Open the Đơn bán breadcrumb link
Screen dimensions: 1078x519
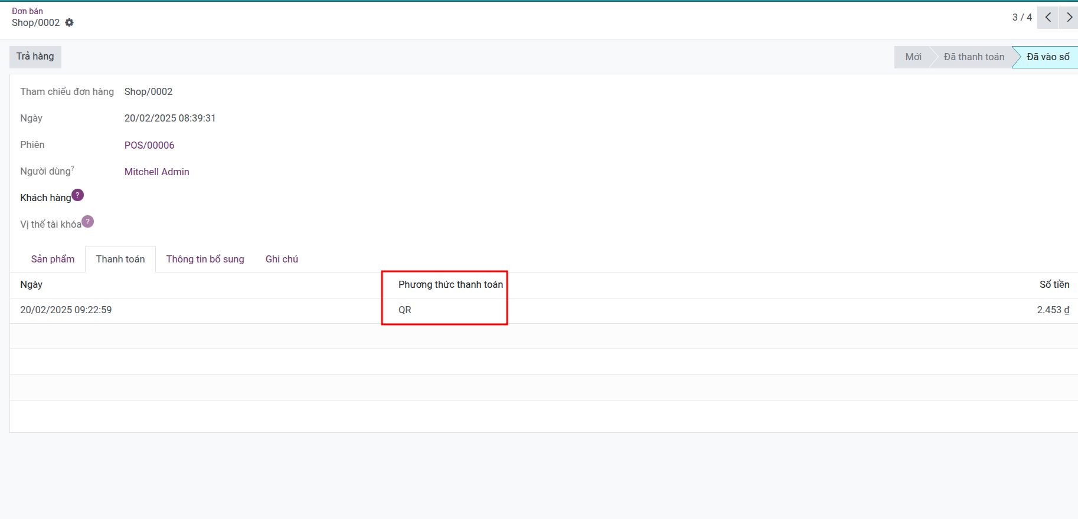coord(27,11)
